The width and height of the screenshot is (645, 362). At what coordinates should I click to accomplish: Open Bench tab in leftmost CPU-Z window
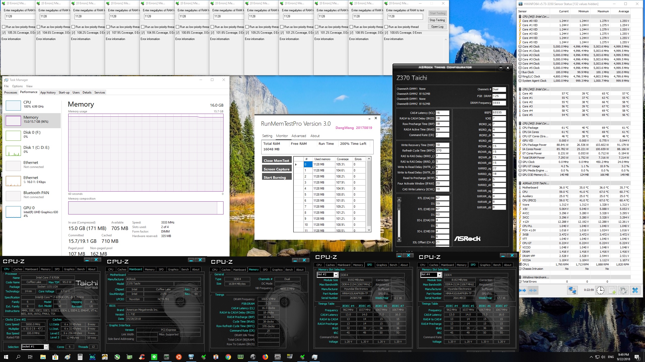pos(81,269)
